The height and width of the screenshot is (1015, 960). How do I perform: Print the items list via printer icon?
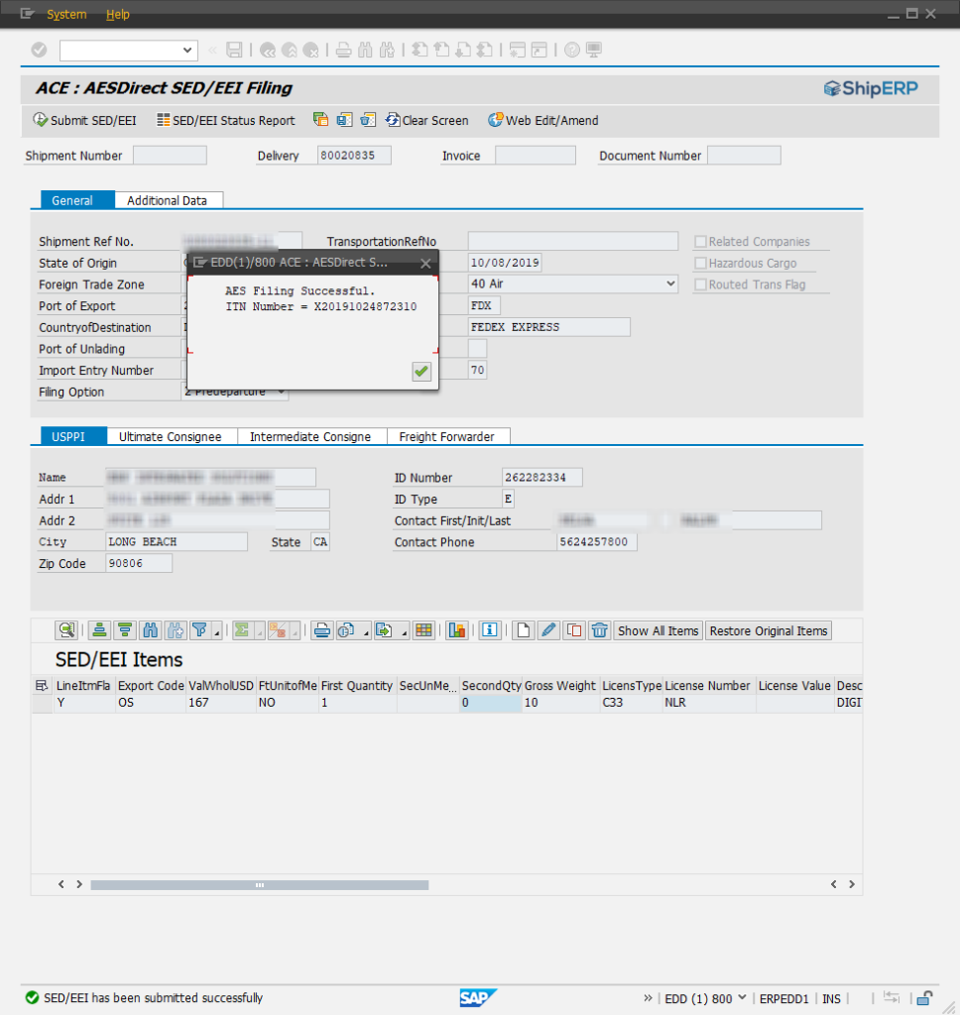click(x=322, y=630)
